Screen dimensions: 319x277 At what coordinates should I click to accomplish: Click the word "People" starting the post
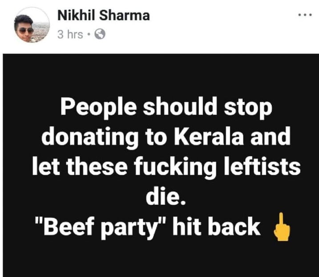[x=98, y=108]
